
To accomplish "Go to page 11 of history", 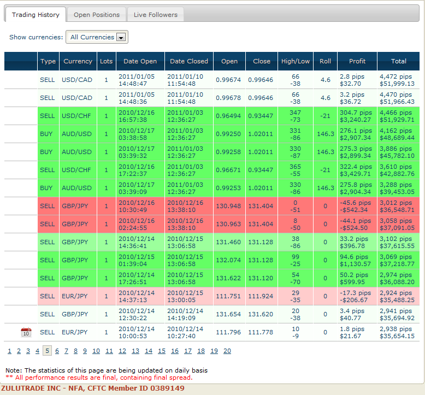I will (x=109, y=351).
